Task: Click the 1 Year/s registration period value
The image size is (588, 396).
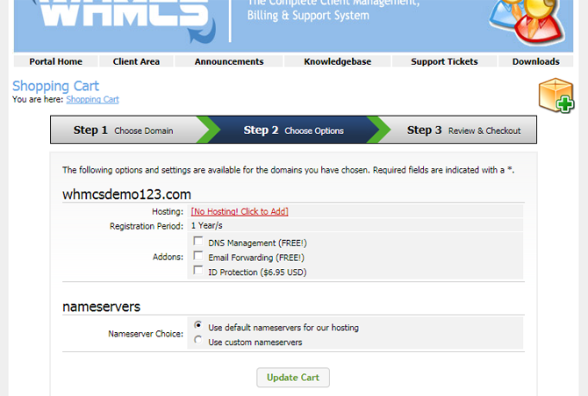Action: 206,226
